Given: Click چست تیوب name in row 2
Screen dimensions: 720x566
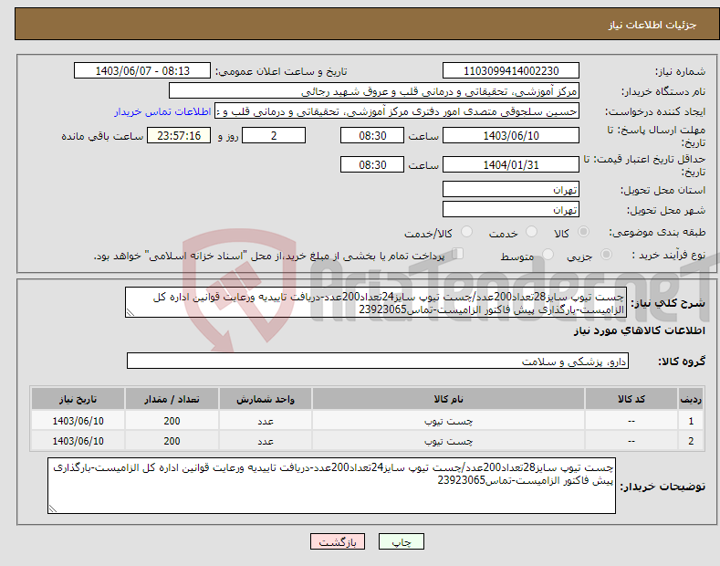Looking at the screenshot, I should tap(448, 441).
